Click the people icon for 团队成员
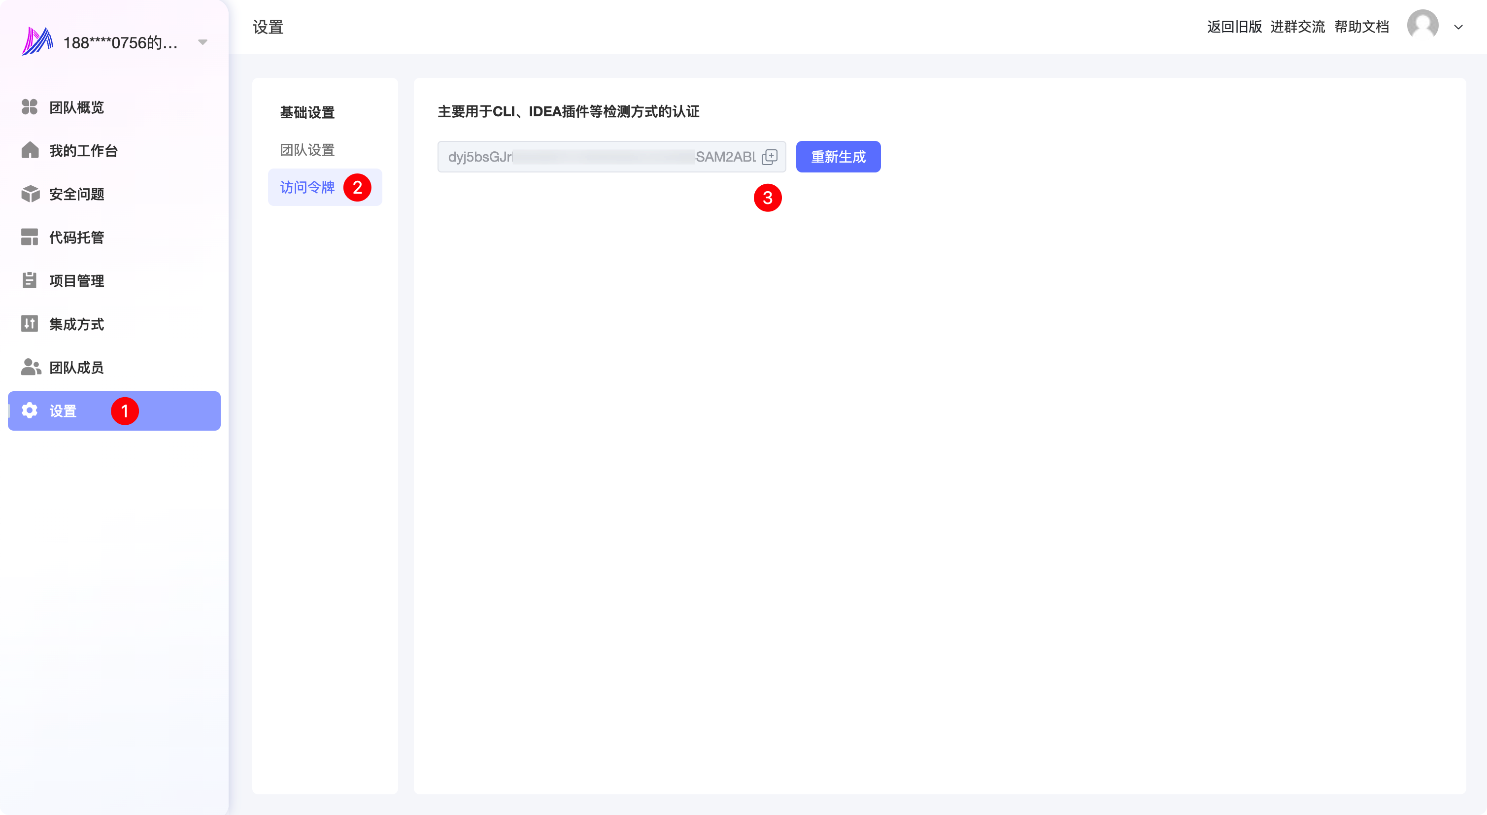This screenshot has height=815, width=1487. pyautogui.click(x=31, y=367)
